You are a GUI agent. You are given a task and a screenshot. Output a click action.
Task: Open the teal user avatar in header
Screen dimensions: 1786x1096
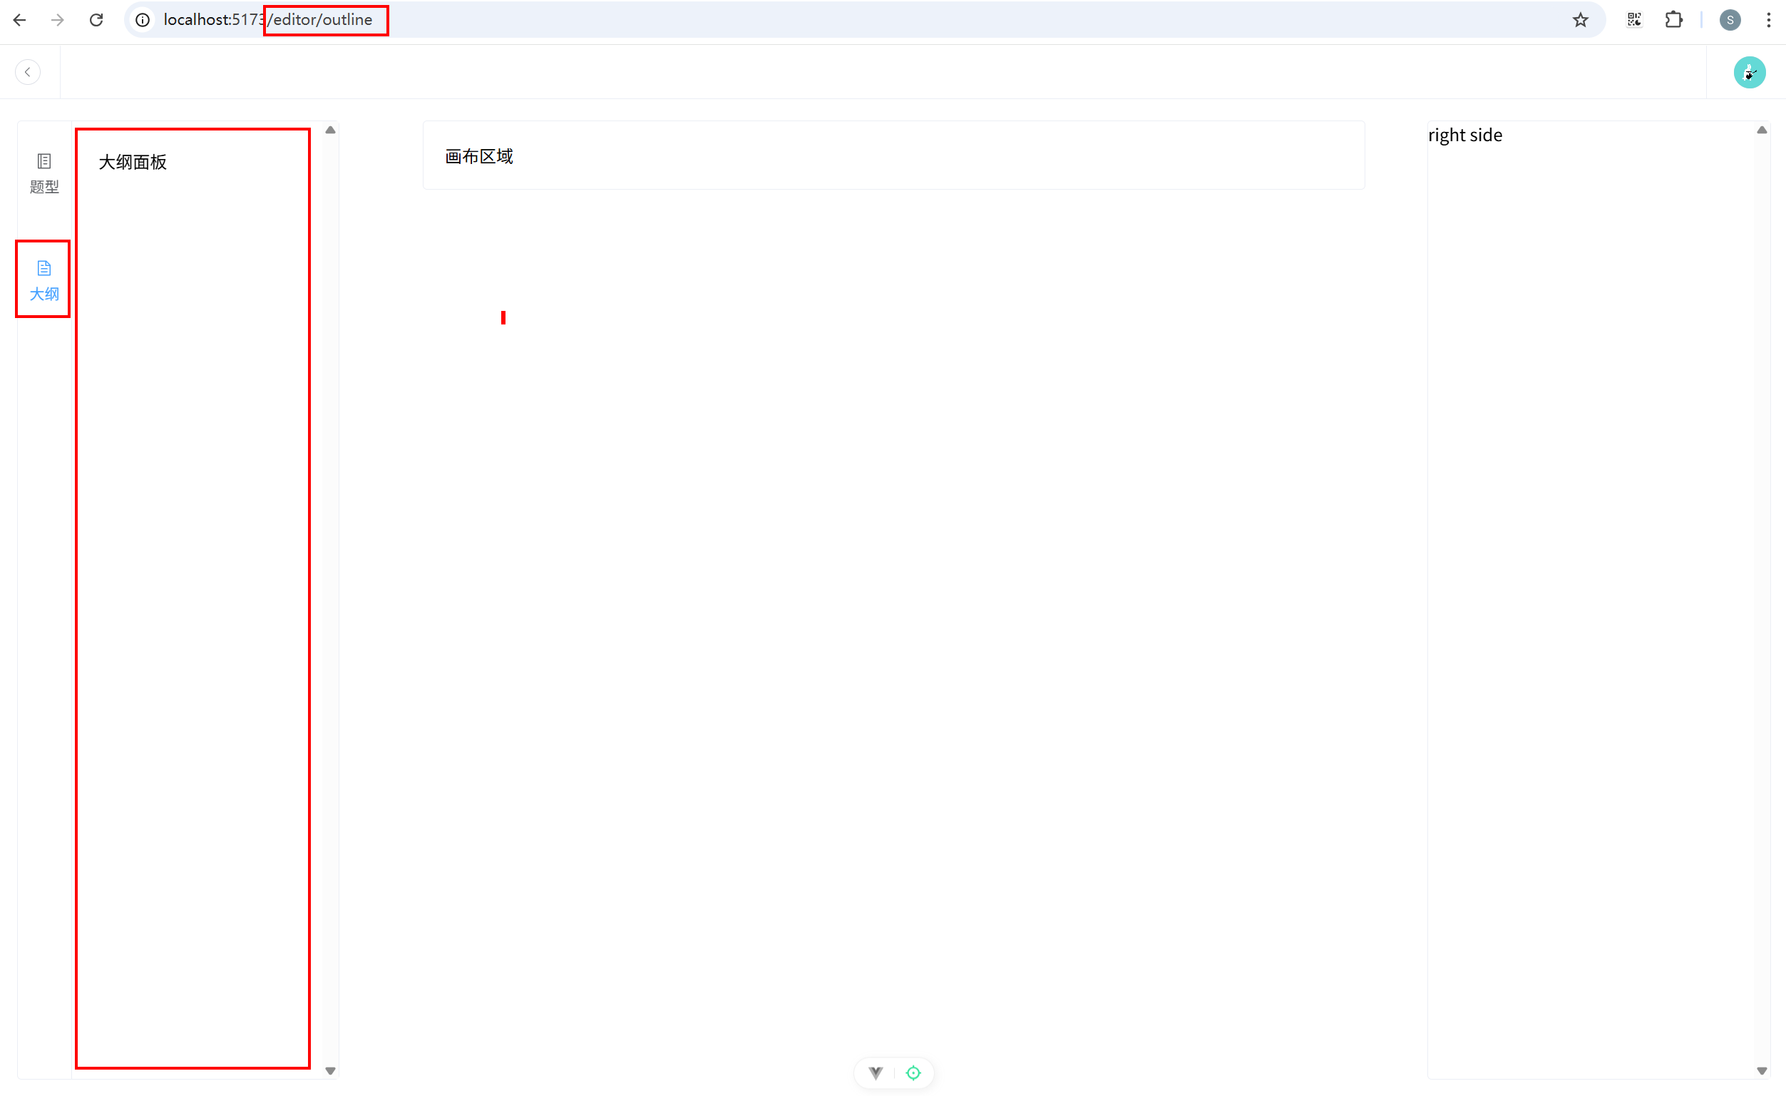click(1749, 72)
